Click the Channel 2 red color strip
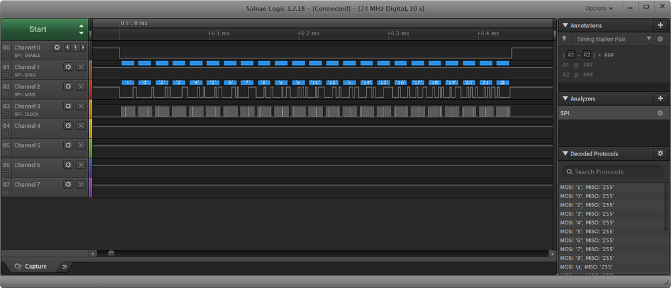 pos(90,90)
